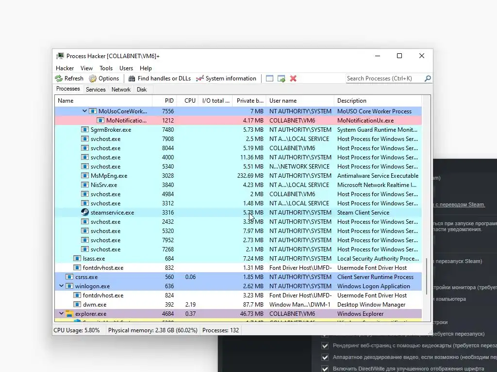Sort by the I/O total column header

215,101
